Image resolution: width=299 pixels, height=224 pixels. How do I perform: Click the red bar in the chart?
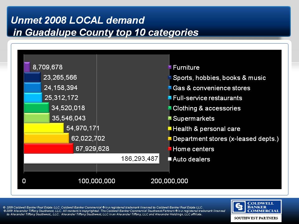[48, 148]
